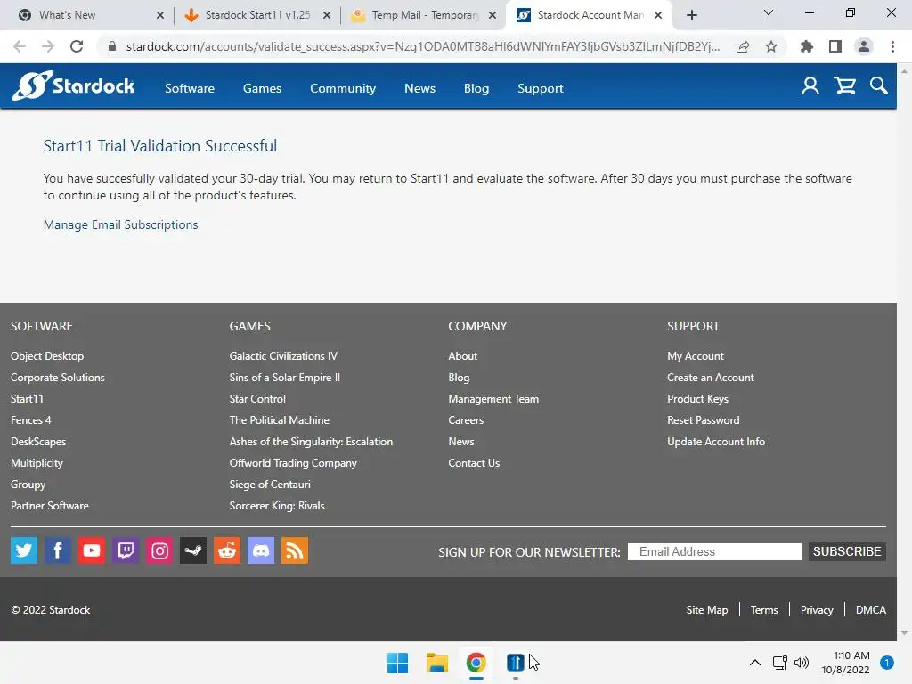Share this page icon in address bar
Screen dimensions: 912x684
[743, 46]
